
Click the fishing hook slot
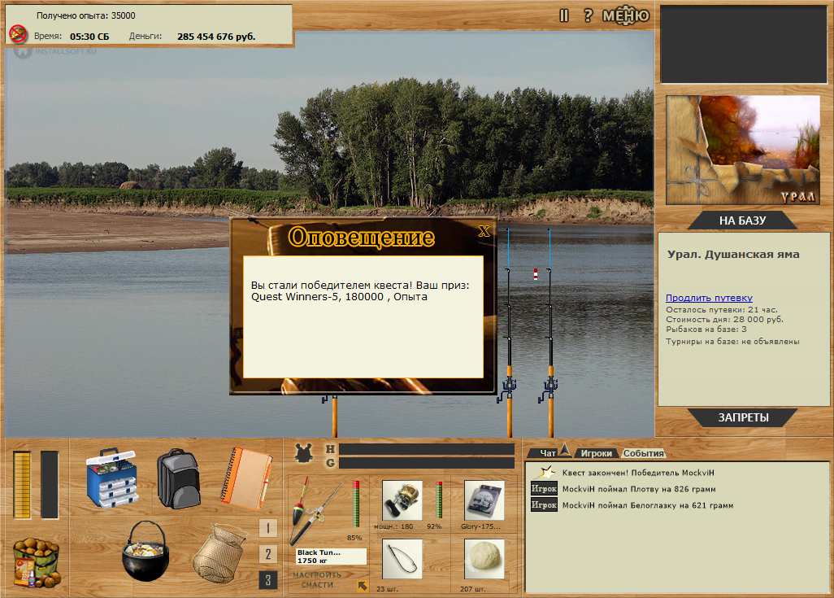402,559
